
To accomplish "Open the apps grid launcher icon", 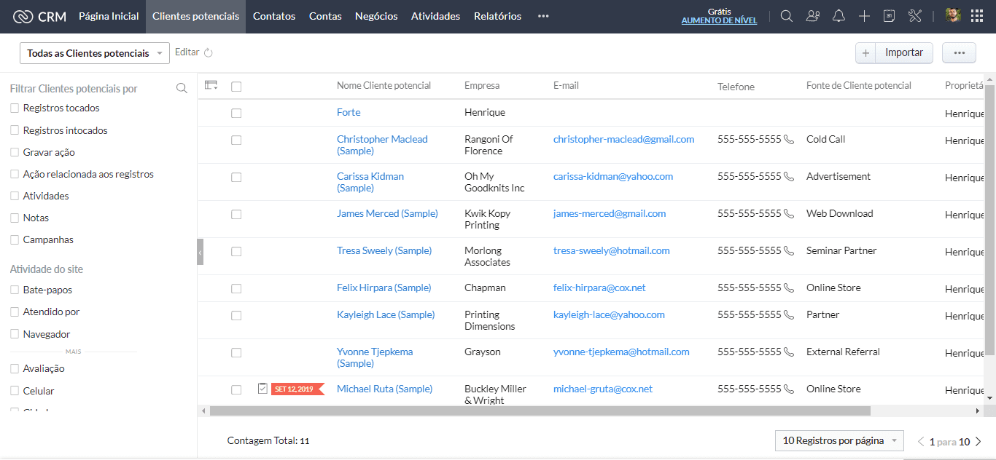I will click(977, 16).
